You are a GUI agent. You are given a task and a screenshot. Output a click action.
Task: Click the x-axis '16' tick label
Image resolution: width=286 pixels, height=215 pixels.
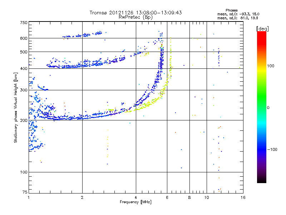(243, 197)
